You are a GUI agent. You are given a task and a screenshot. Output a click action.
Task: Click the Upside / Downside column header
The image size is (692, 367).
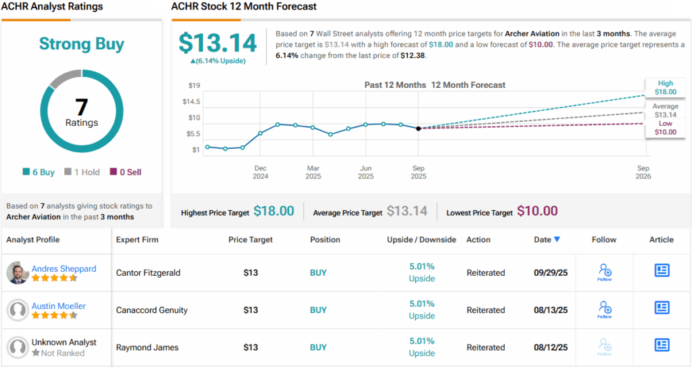tap(421, 239)
